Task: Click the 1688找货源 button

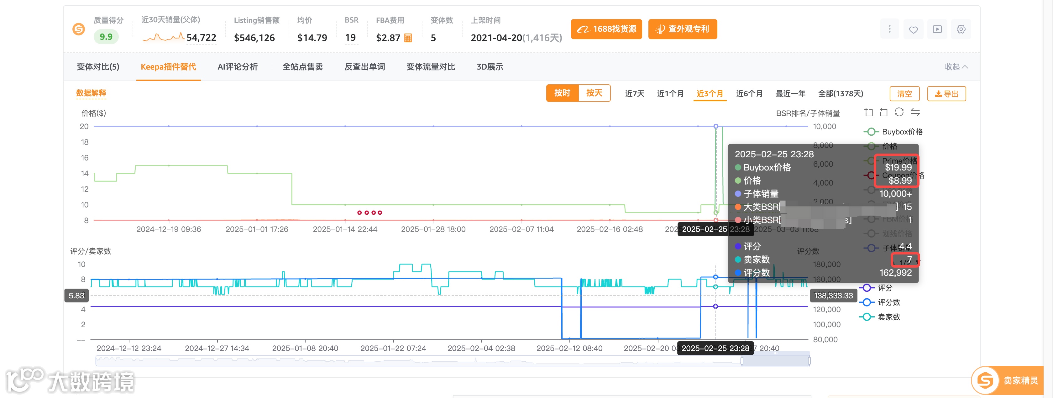Action: coord(606,29)
